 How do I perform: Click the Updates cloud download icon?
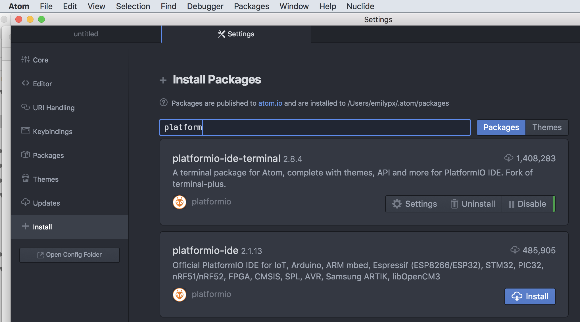pos(25,202)
